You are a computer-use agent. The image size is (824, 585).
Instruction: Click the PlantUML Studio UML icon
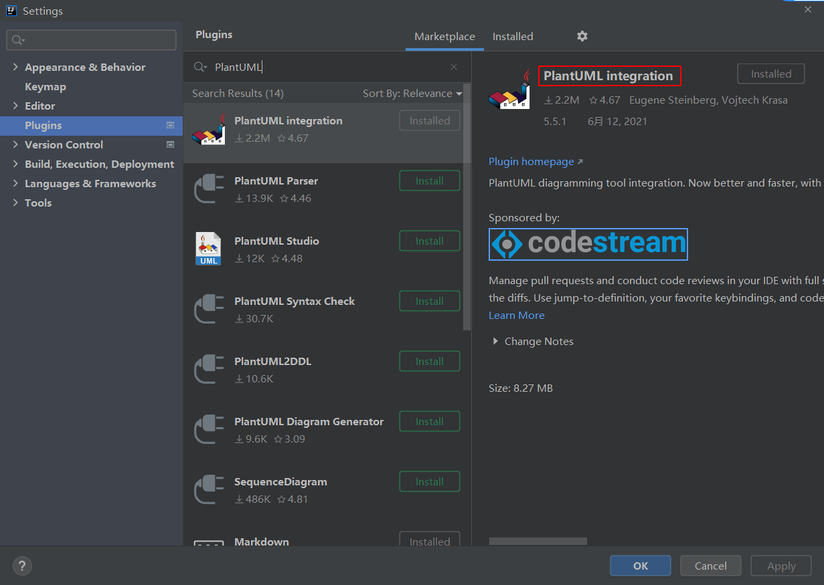point(208,249)
